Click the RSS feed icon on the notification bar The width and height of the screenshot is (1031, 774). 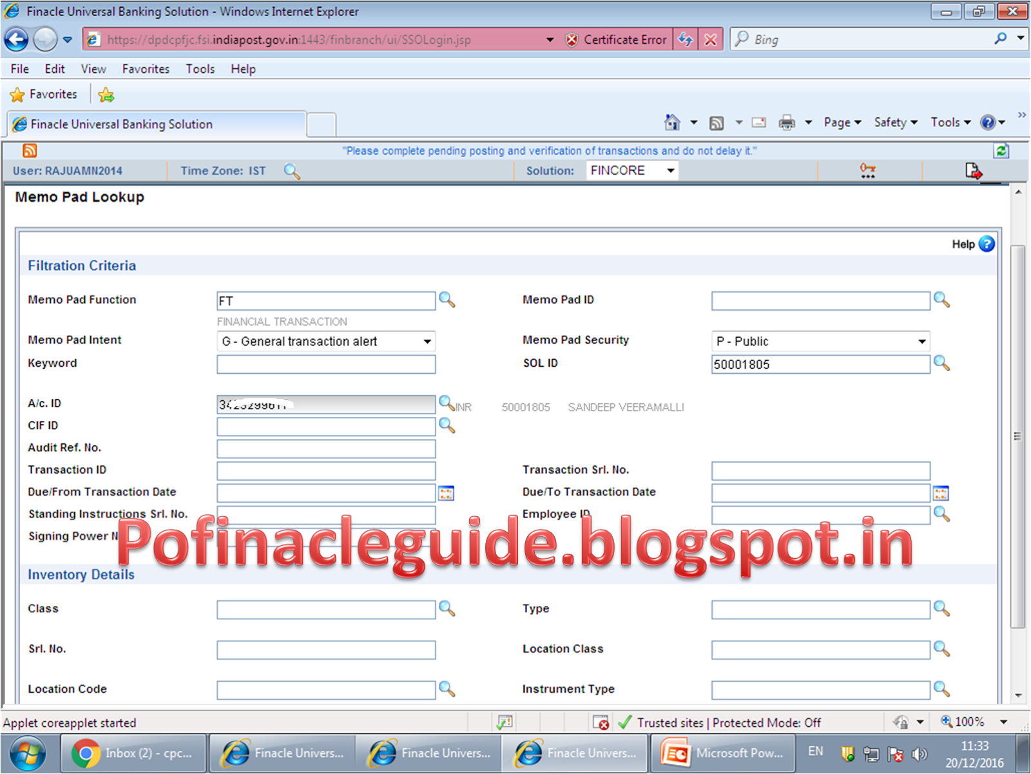(x=29, y=150)
